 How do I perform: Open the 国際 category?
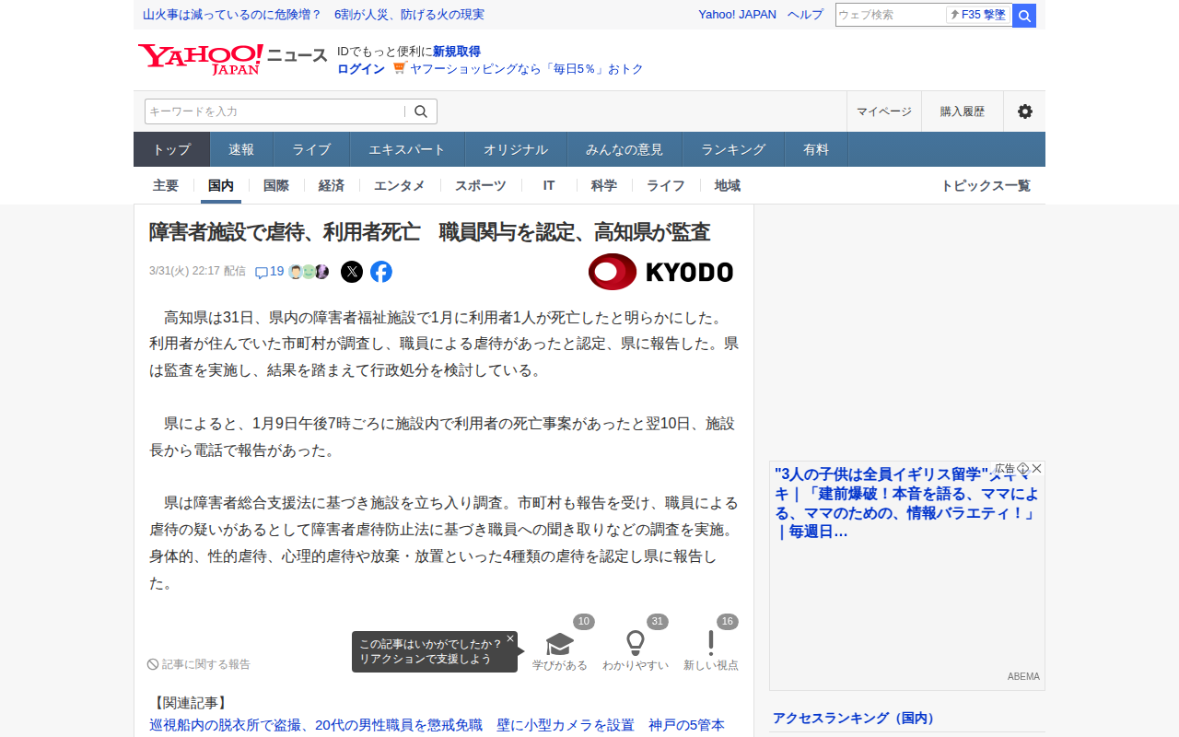click(x=276, y=185)
